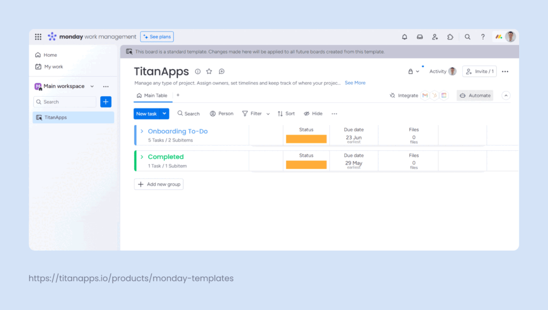
Task: Click the orange Status bar of Onboarding To-Do
Action: [x=306, y=139]
